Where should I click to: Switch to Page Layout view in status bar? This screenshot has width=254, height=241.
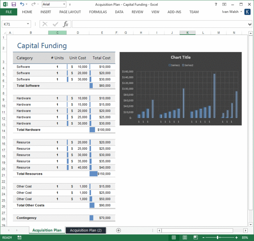185,237
